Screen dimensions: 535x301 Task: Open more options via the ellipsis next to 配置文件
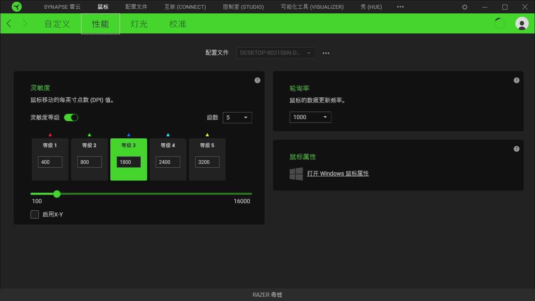click(326, 53)
